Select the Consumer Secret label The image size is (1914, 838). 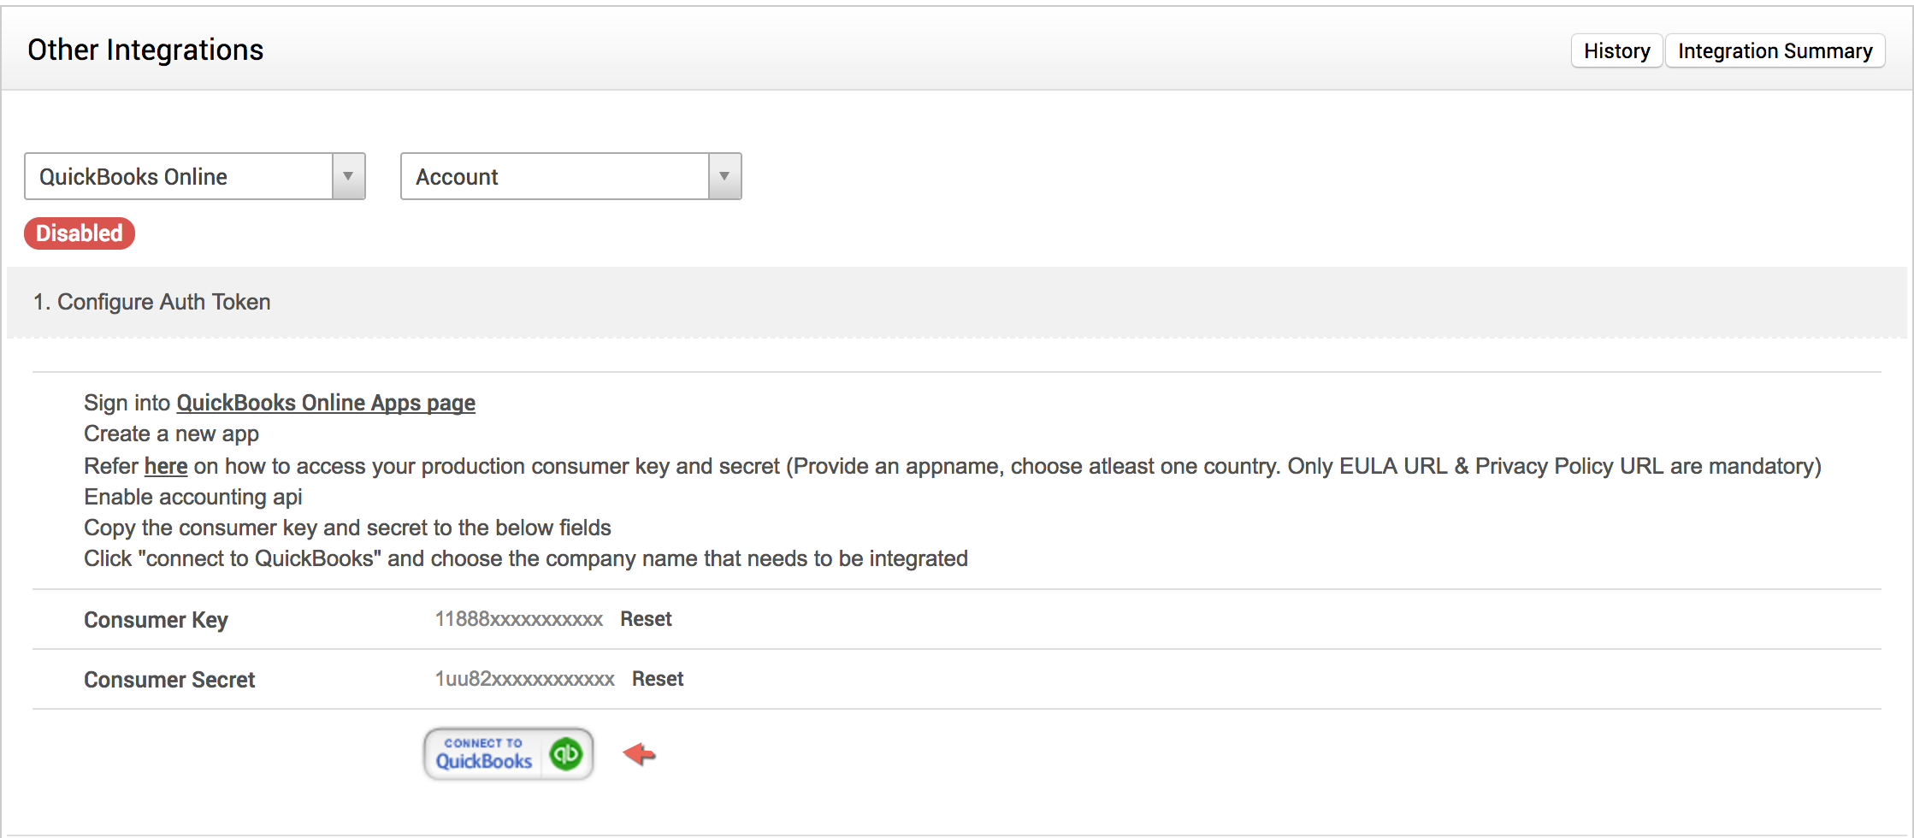(169, 680)
